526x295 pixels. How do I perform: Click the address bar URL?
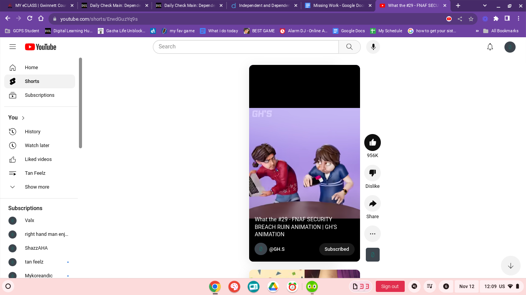99,19
